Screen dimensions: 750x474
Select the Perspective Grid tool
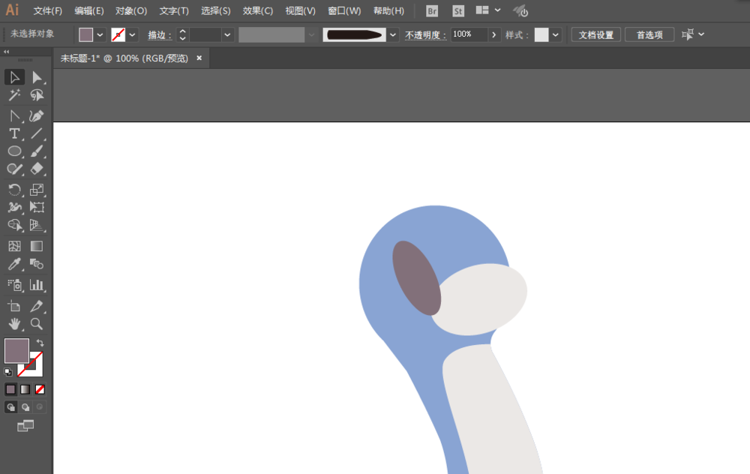pos(37,225)
